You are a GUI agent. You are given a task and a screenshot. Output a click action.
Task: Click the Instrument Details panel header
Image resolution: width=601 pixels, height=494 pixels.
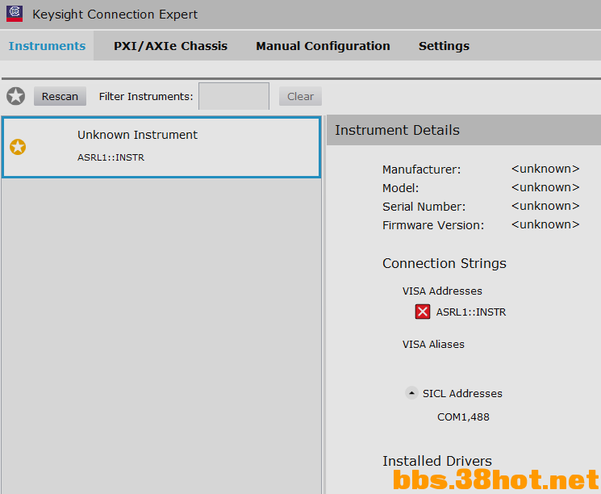(x=464, y=130)
